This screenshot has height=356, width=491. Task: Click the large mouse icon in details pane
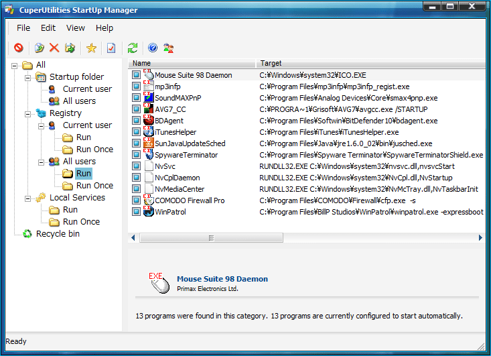click(159, 283)
